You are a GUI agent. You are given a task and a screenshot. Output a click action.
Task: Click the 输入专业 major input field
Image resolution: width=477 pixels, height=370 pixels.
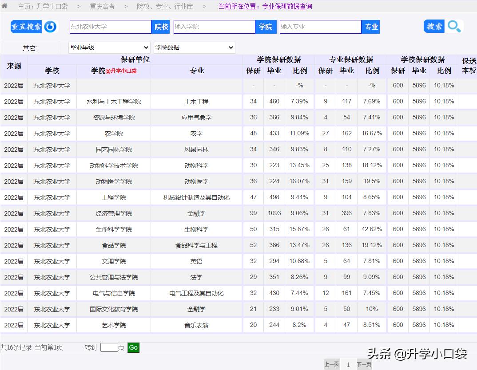pos(320,27)
